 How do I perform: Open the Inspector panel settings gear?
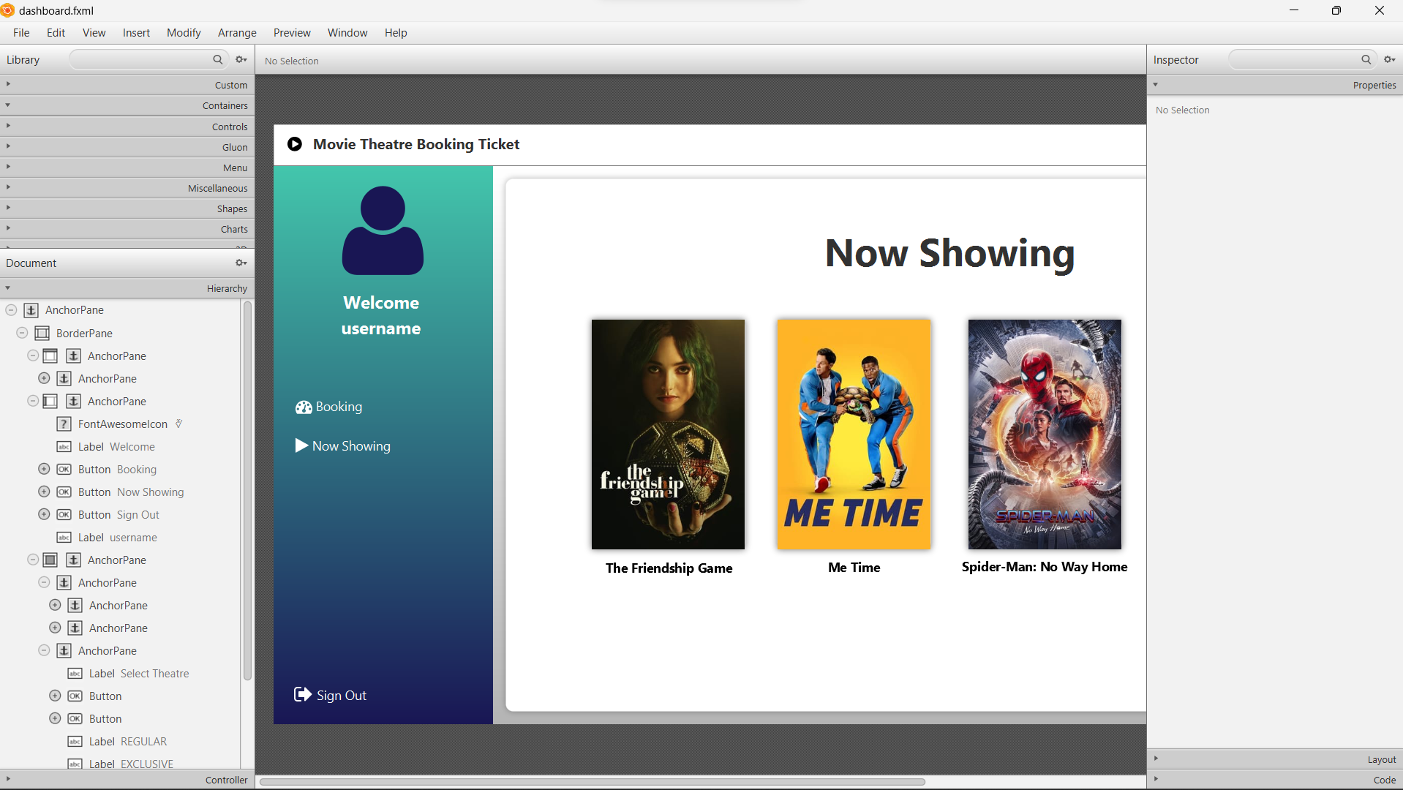(x=1389, y=59)
